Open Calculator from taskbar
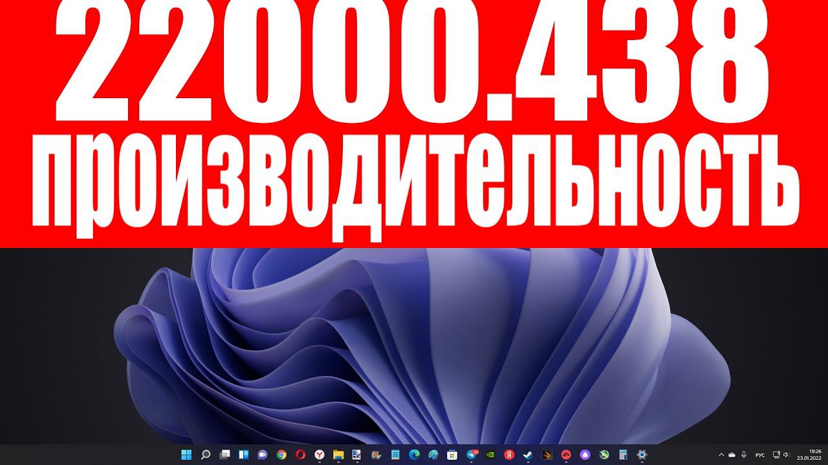 tap(622, 454)
